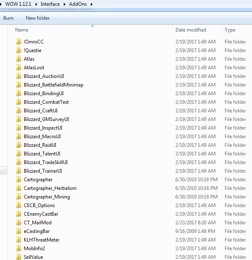Click Cartographer's 6/30/2010 10:18 PM date
The height and width of the screenshot is (260, 252).
click(196, 180)
